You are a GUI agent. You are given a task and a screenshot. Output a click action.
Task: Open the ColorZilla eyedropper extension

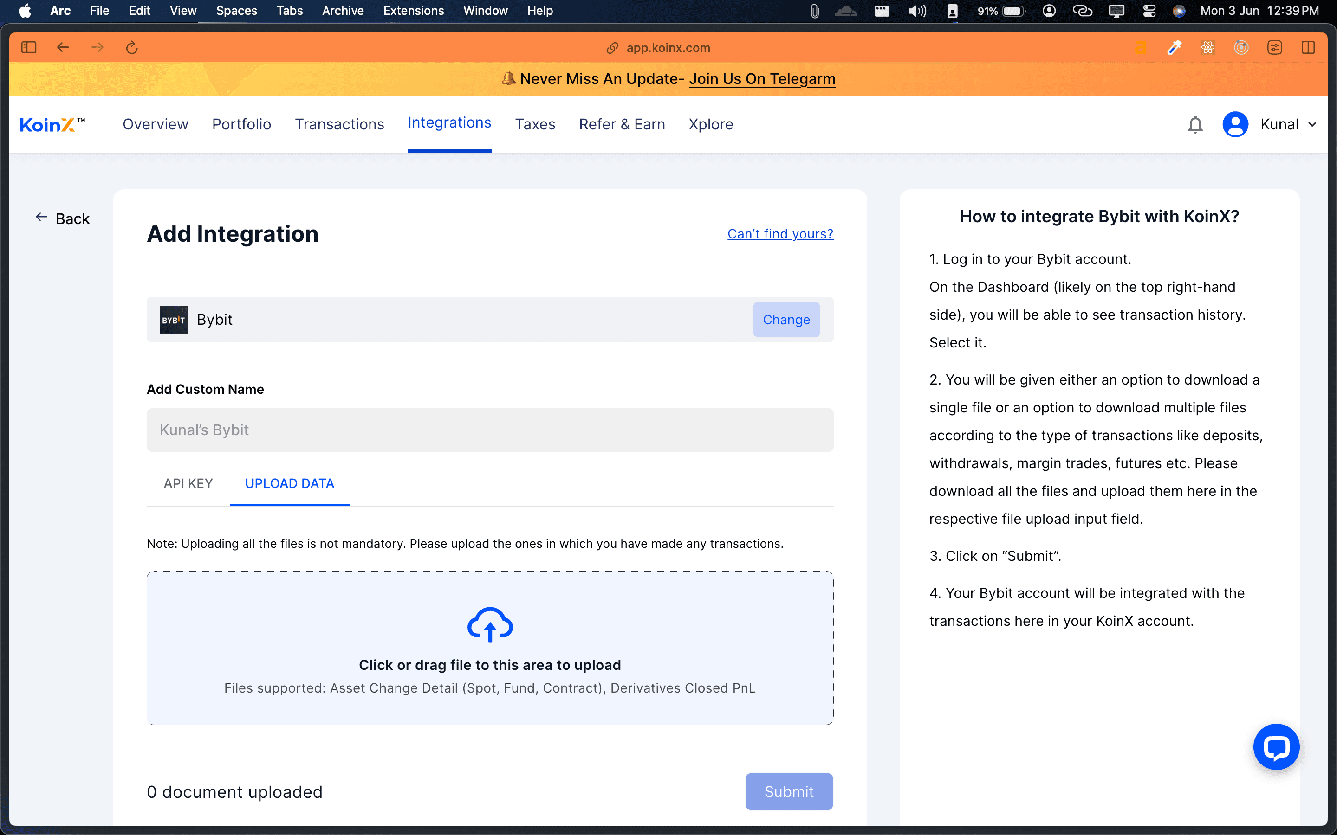tap(1175, 47)
